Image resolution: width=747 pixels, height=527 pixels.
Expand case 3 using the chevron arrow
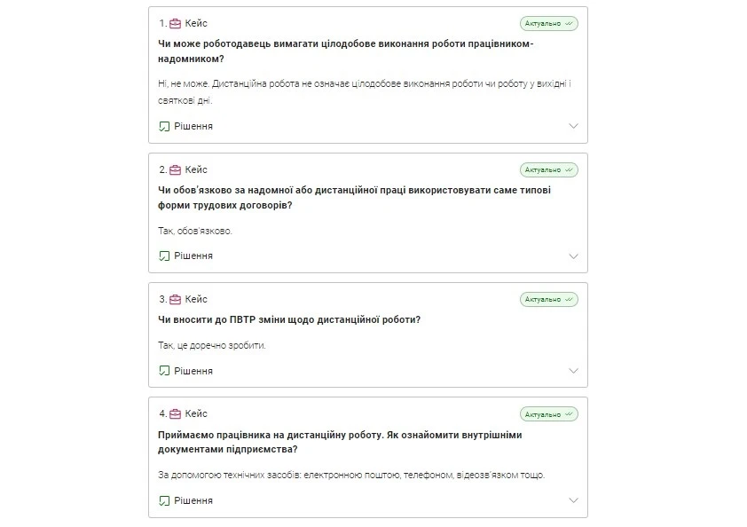pyautogui.click(x=572, y=370)
